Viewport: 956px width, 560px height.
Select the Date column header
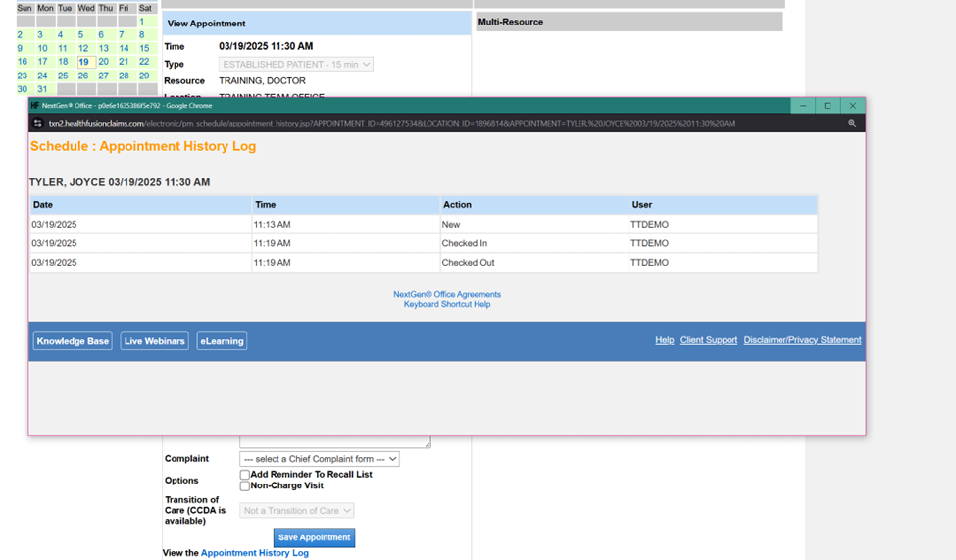141,205
